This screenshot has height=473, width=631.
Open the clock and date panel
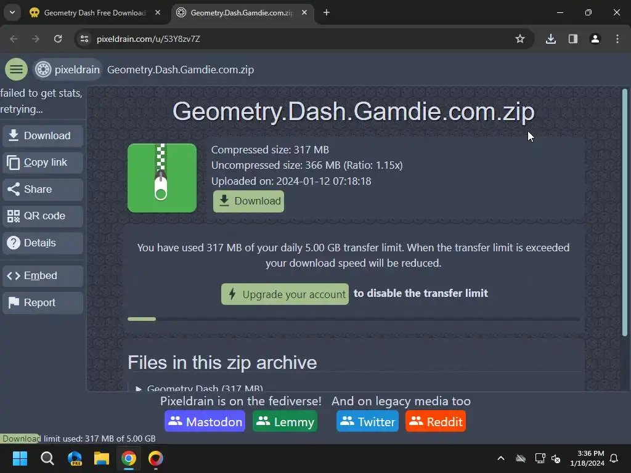tap(587, 458)
